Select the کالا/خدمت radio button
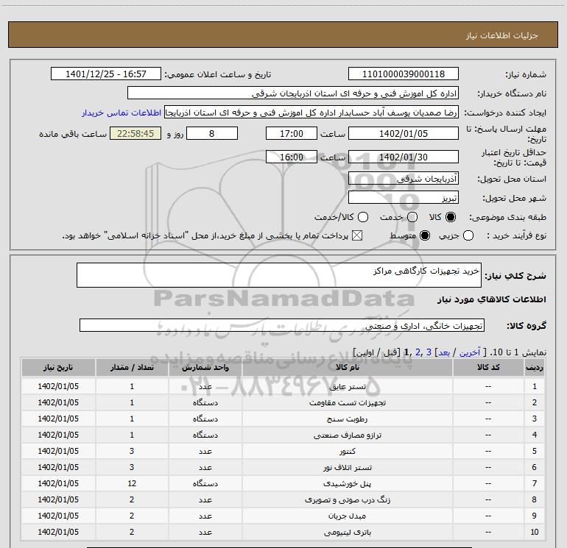The width and height of the screenshot is (567, 548). coord(363,217)
